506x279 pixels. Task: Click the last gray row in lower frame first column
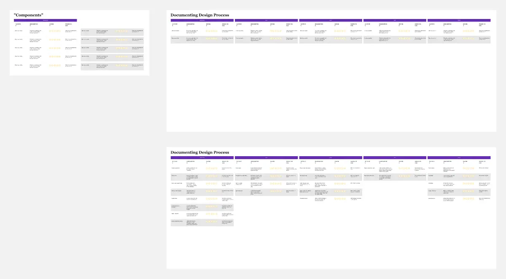[202, 222]
